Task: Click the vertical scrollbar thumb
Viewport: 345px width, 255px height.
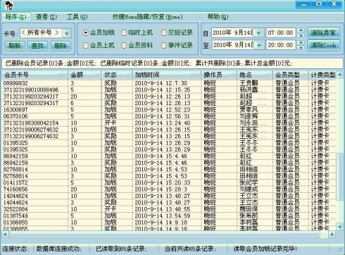Action: pyautogui.click(x=339, y=177)
